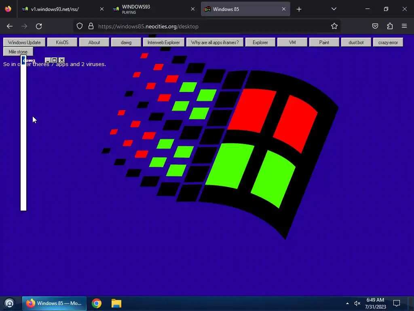
Task: Expand the list all tabs dropdown
Action: click(x=334, y=9)
